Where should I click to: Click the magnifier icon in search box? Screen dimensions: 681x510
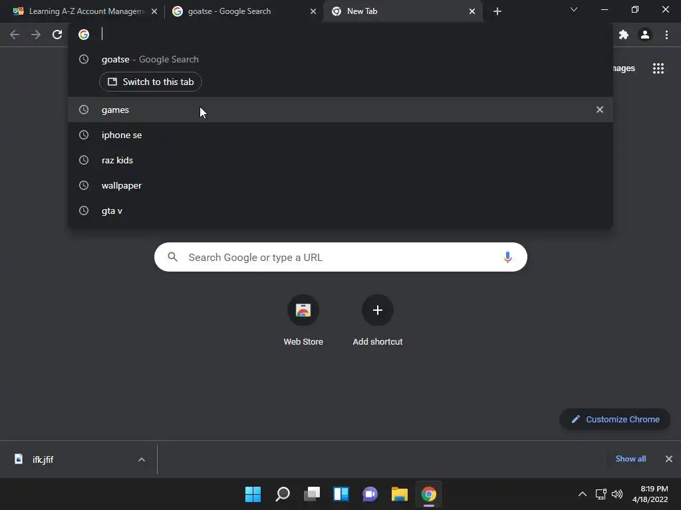[x=172, y=257]
